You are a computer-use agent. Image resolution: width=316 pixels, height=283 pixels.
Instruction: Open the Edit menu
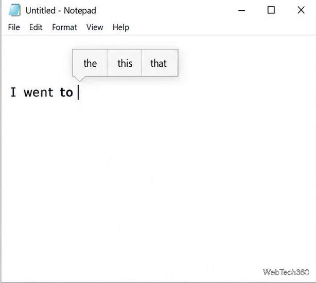[36, 27]
